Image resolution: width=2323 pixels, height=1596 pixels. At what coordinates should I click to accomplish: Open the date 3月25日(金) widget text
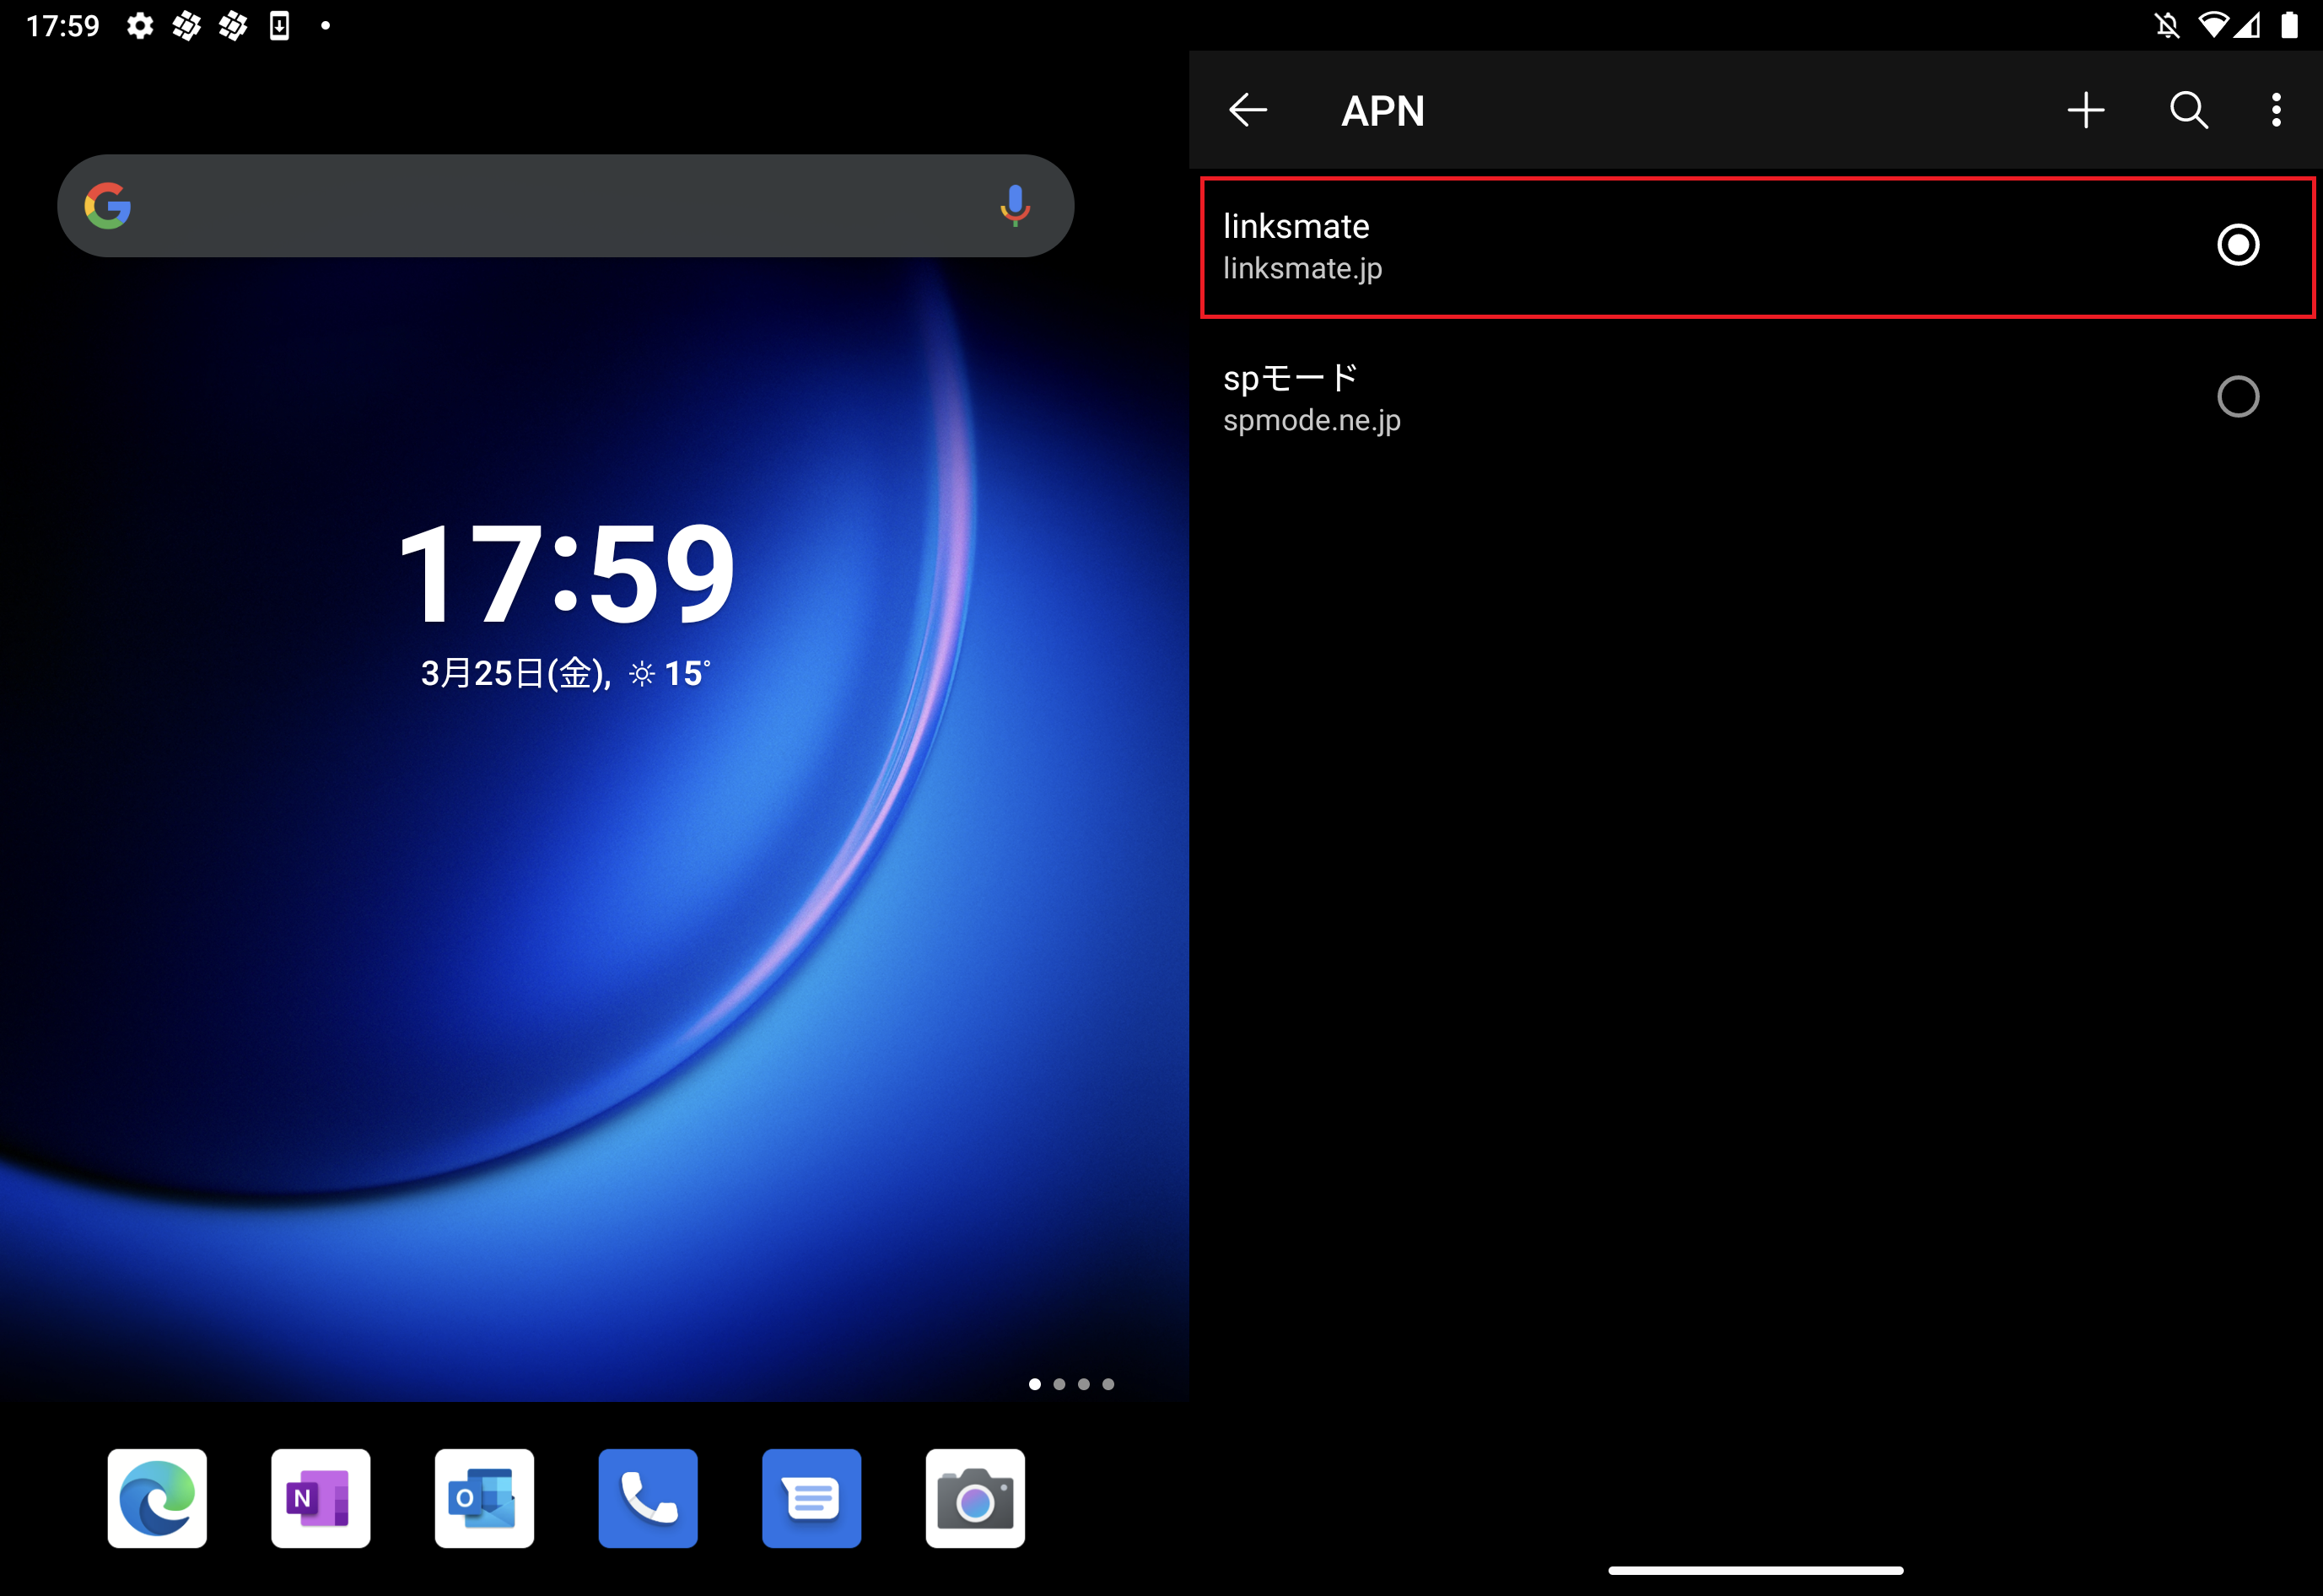515,674
